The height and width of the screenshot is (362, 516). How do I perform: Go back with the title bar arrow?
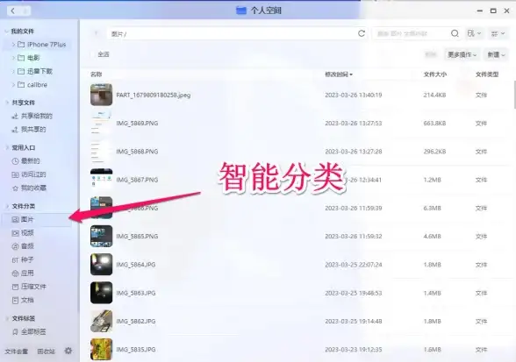pos(12,11)
